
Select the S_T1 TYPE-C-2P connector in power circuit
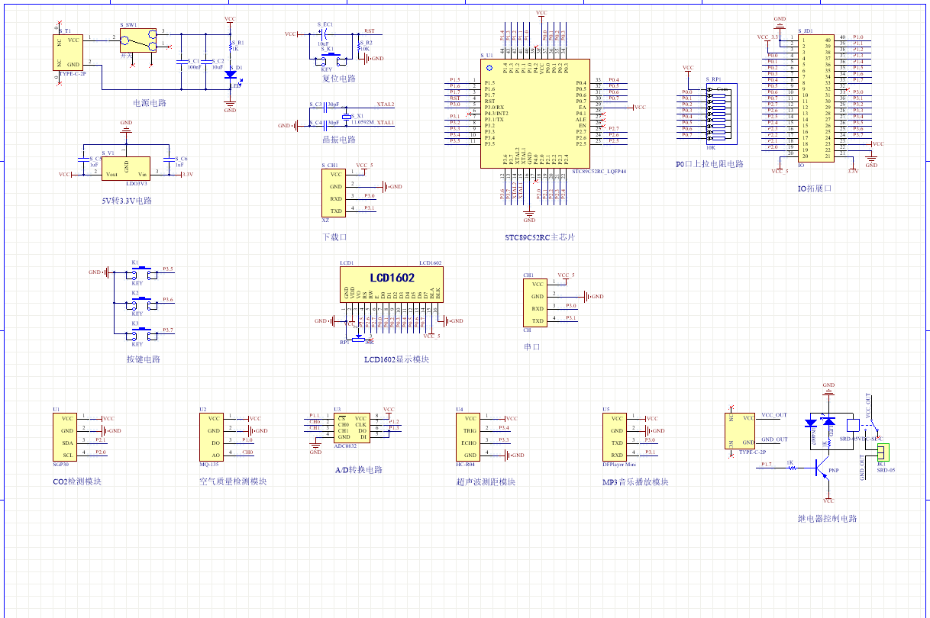68,53
